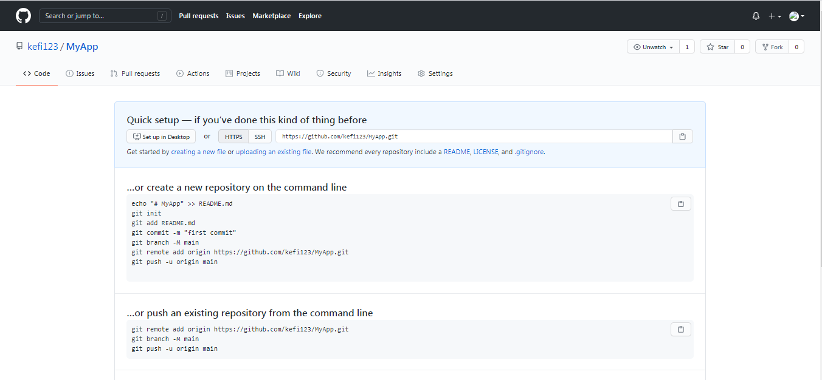This screenshot has height=380, width=822.
Task: Copy the push existing repository commands
Action: tap(681, 330)
